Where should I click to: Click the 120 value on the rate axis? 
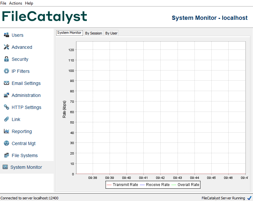[x=71, y=50]
